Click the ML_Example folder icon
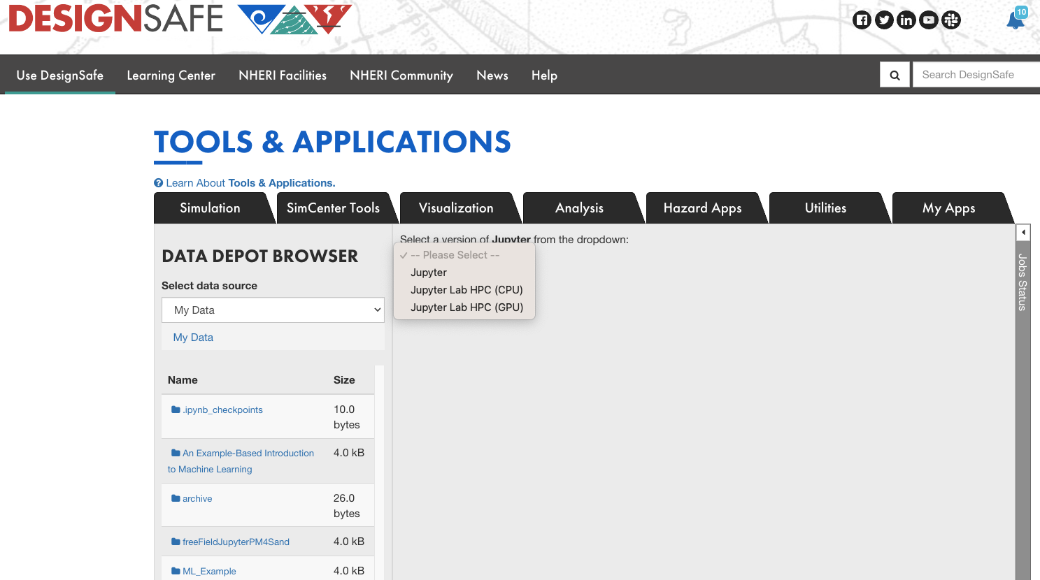This screenshot has width=1040, height=580. pos(176,571)
